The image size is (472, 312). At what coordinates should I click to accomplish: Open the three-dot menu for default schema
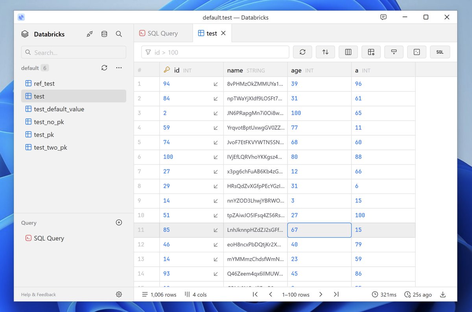click(x=119, y=68)
